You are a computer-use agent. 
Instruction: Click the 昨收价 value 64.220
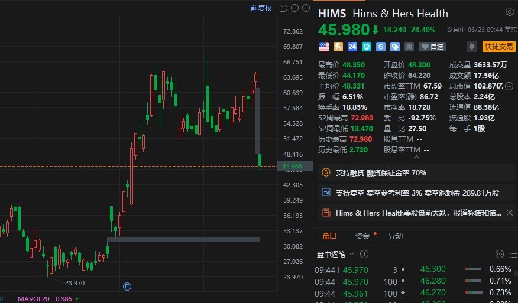[x=419, y=75]
